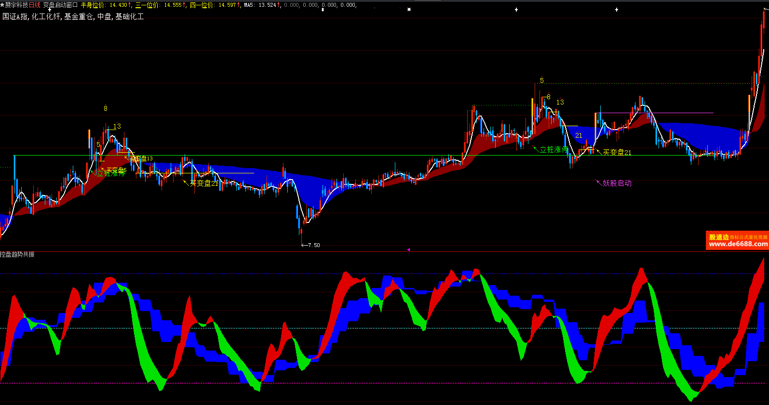Click the star icon before the stock name
The image size is (769, 405).
[x=2, y=5]
